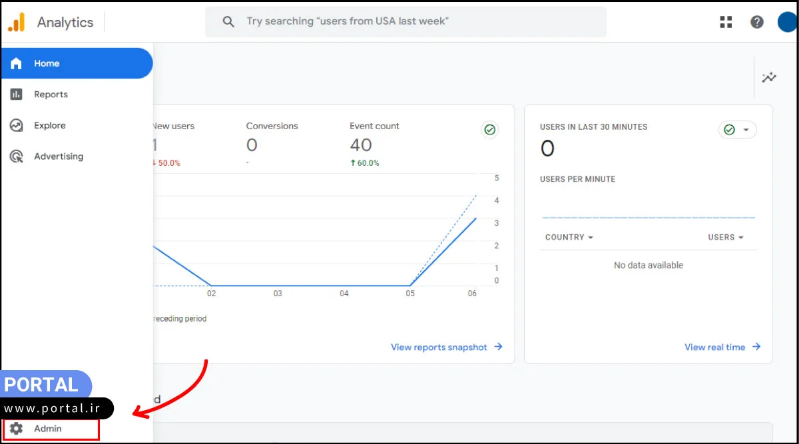
Task: Open the Admin menu item
Action: click(x=48, y=429)
